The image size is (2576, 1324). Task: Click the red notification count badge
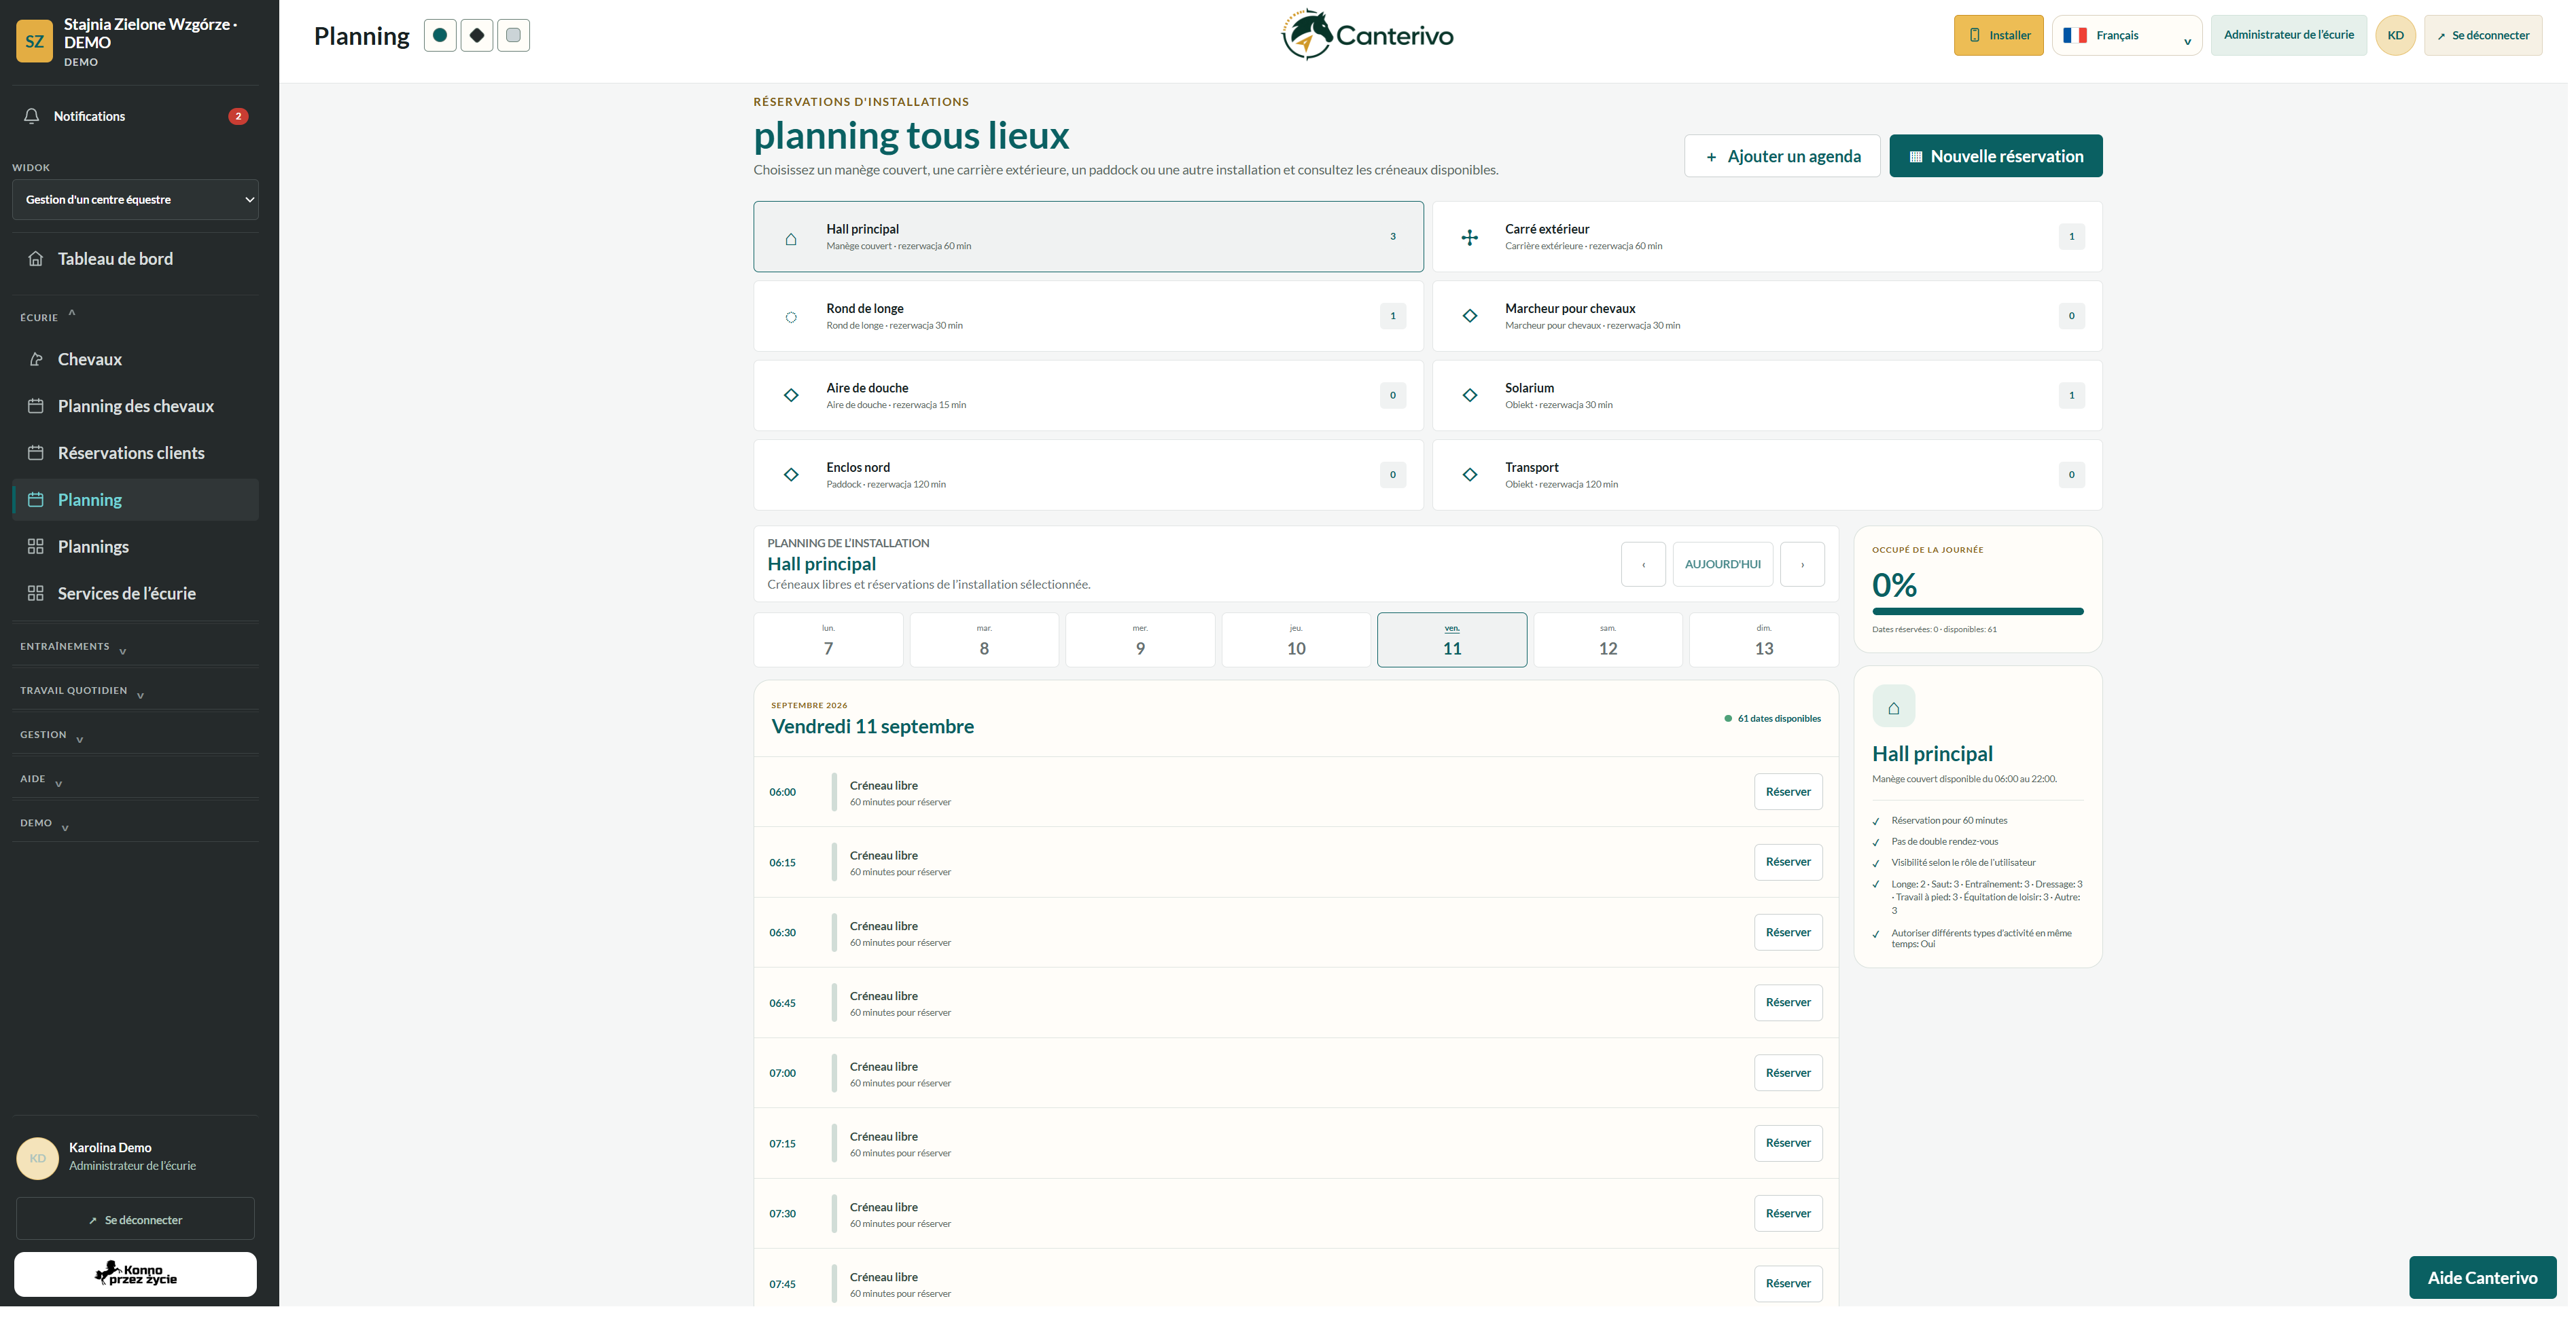tap(238, 116)
